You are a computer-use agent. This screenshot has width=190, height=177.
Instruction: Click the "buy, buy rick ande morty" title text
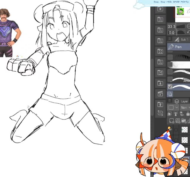click(171, 2)
